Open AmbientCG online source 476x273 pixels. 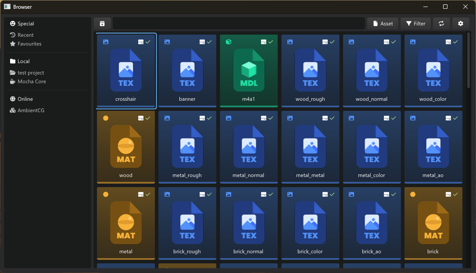click(31, 110)
